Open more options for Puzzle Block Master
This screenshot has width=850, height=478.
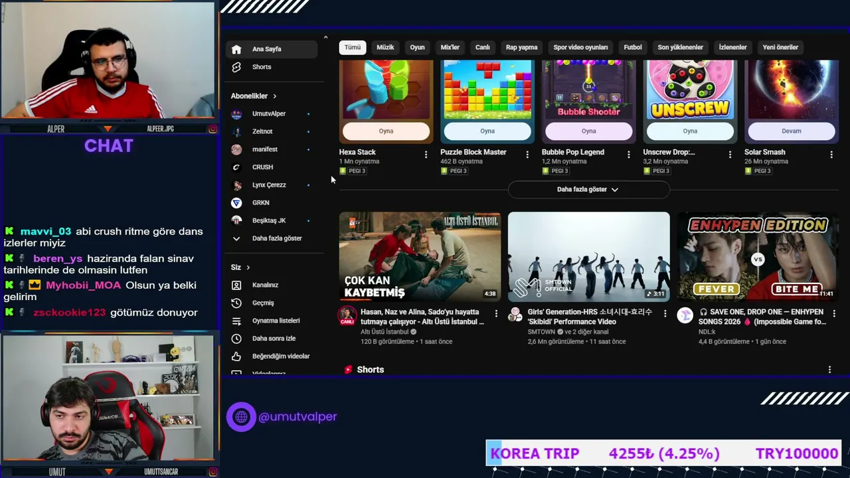pyautogui.click(x=527, y=155)
